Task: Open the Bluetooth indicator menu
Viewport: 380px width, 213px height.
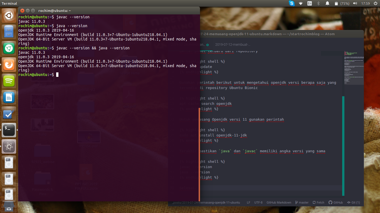Action: point(319,3)
